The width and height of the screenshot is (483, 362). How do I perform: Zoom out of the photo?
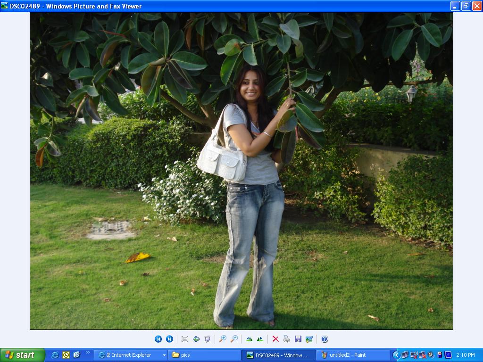[234, 339]
